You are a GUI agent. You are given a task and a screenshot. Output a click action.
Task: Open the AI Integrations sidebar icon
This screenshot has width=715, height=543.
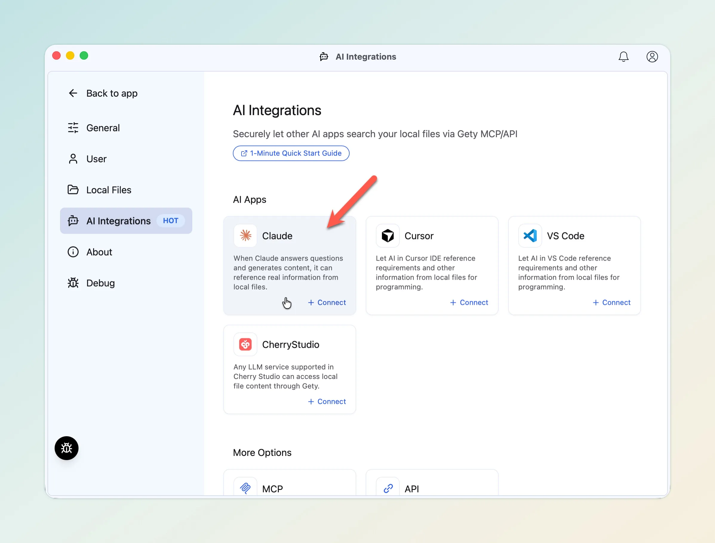(x=73, y=221)
